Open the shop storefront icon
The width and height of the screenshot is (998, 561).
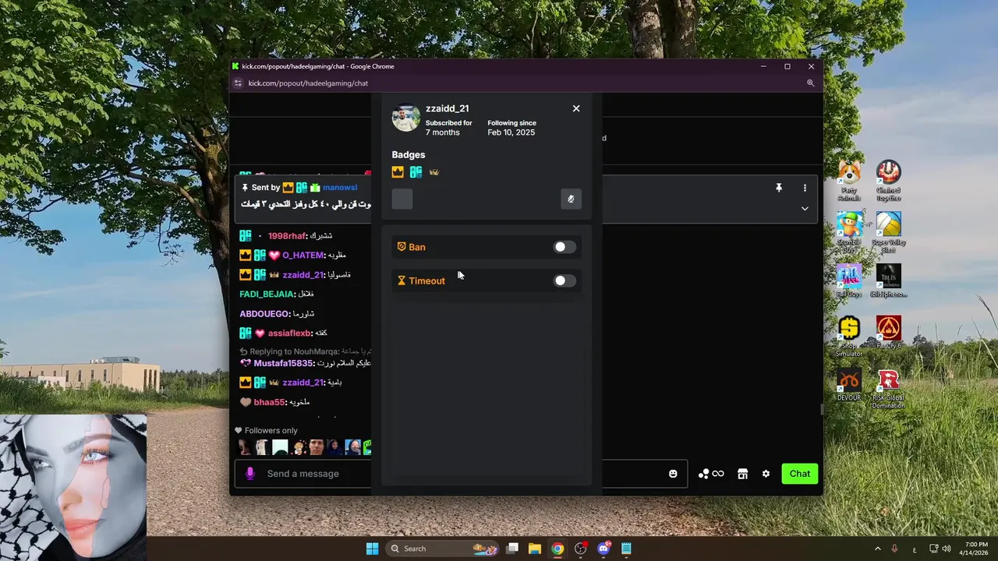click(x=742, y=474)
